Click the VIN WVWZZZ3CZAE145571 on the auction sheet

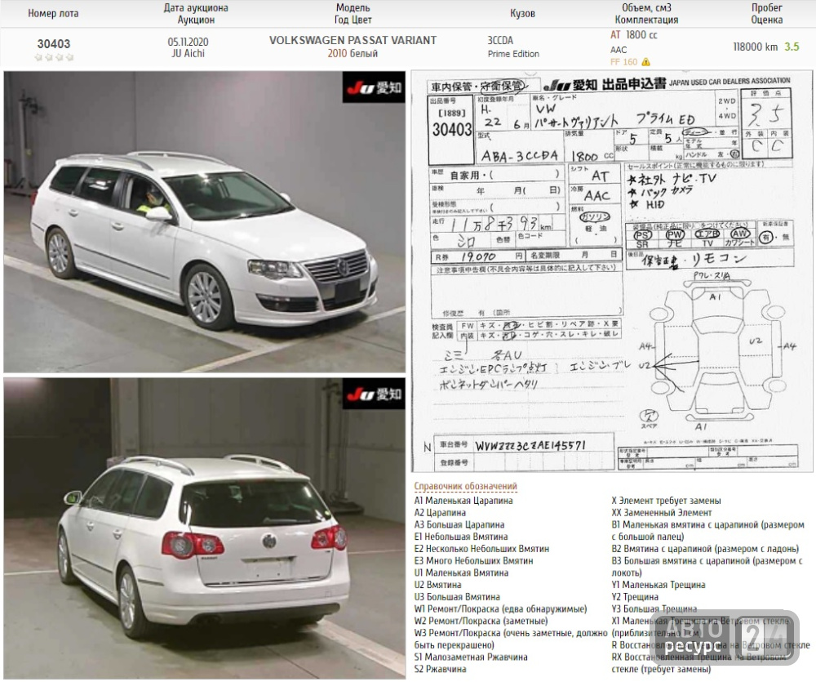530,445
